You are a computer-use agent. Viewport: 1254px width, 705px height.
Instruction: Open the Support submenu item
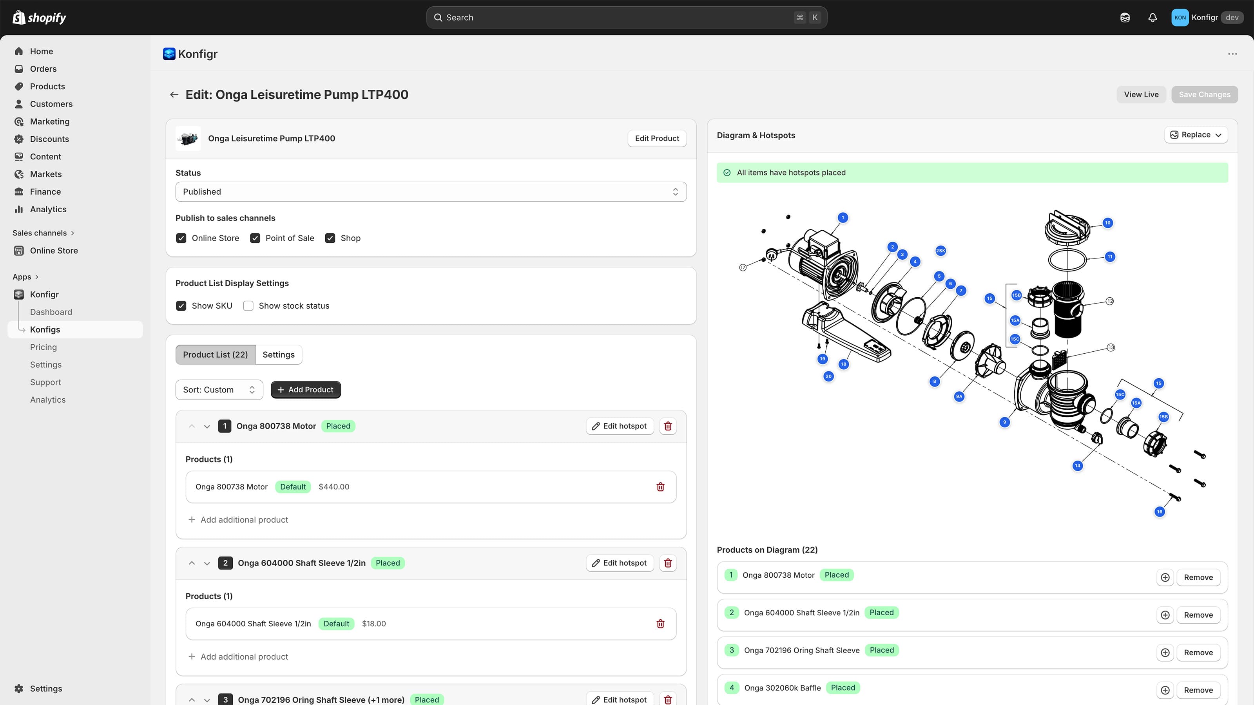45,382
